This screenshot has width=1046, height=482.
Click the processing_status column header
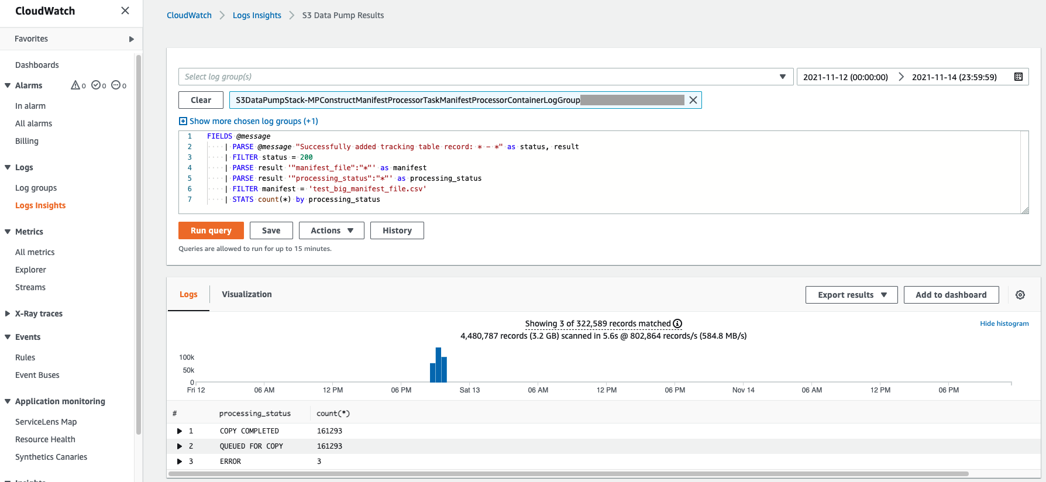(255, 414)
